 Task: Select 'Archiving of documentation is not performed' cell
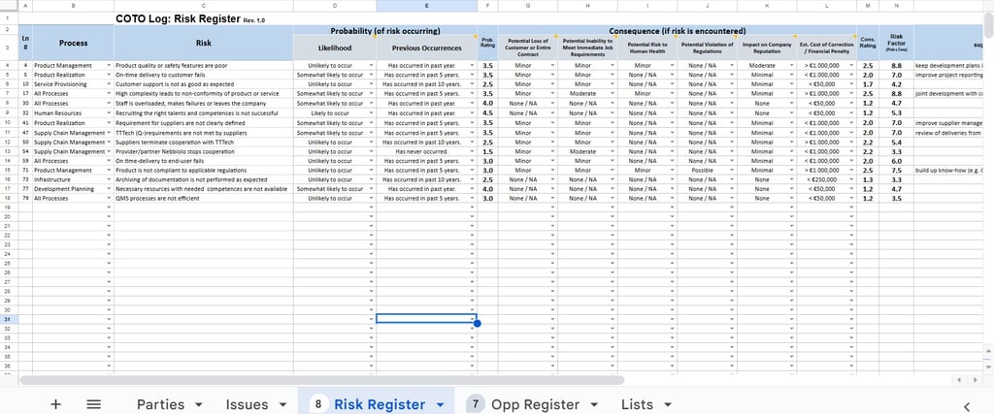[204, 179]
